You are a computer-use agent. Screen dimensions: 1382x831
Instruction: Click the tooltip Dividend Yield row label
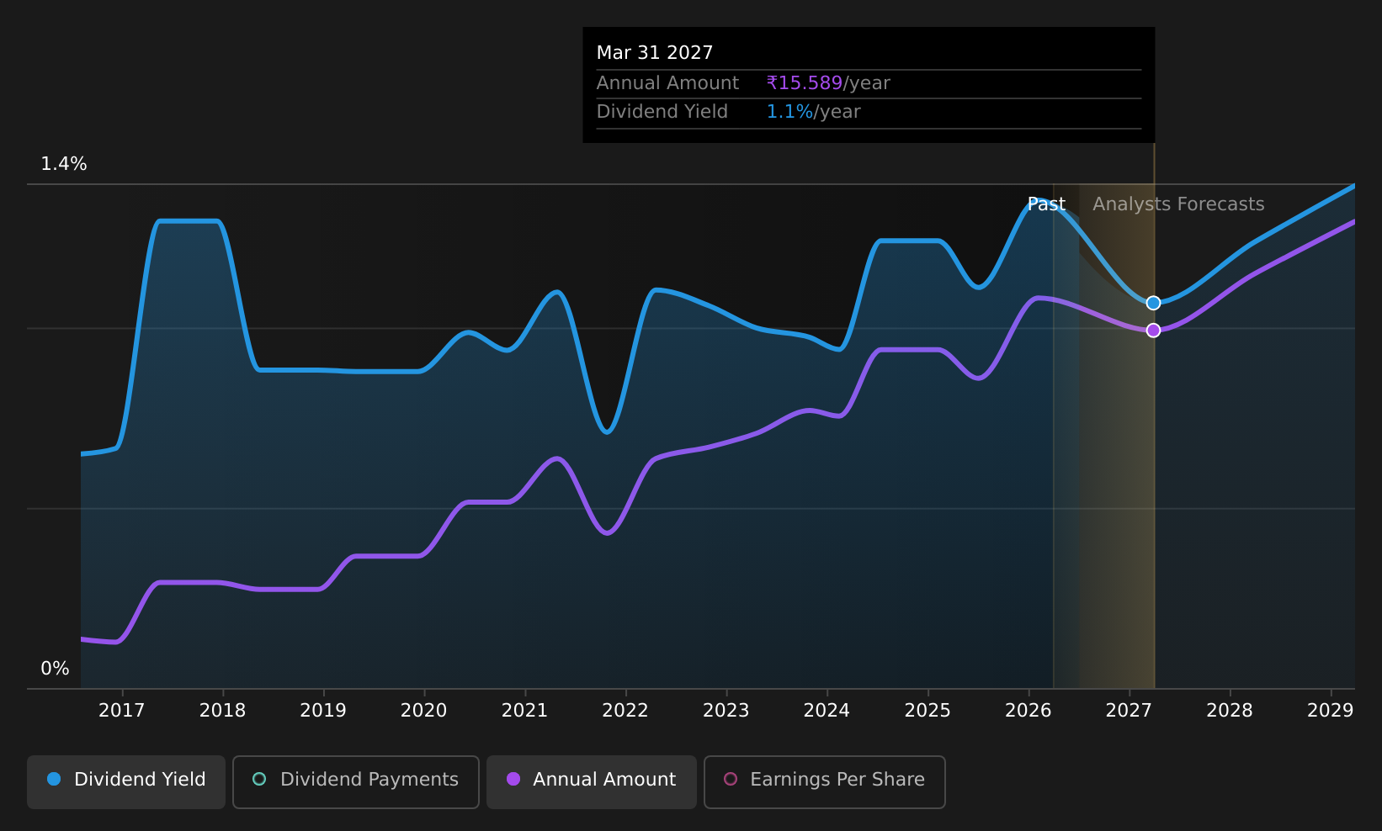tap(662, 112)
